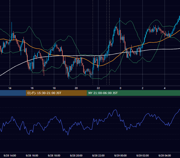This screenshot has width=180, height=158.
Task: Click the London 15:30-21:00 JST session band
Action: pos(56,93)
